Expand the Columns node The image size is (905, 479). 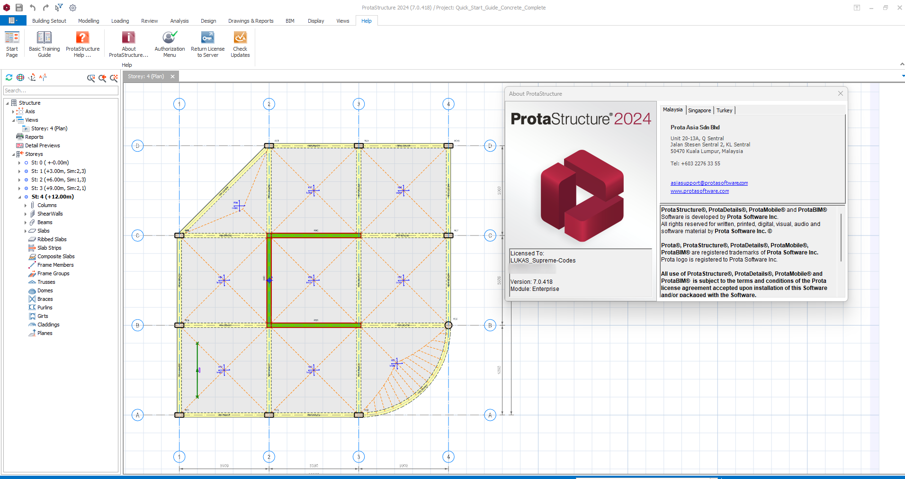[26, 205]
